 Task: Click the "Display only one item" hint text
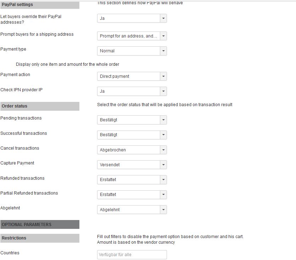67,64
